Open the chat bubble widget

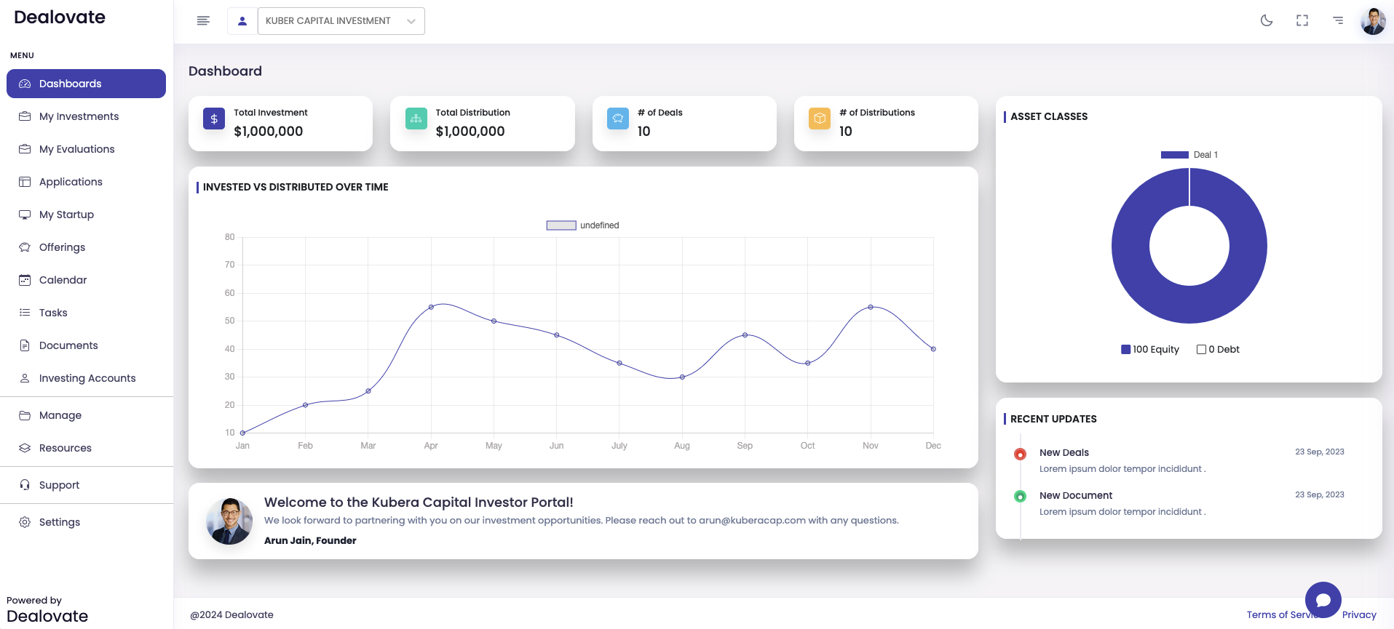1323,600
